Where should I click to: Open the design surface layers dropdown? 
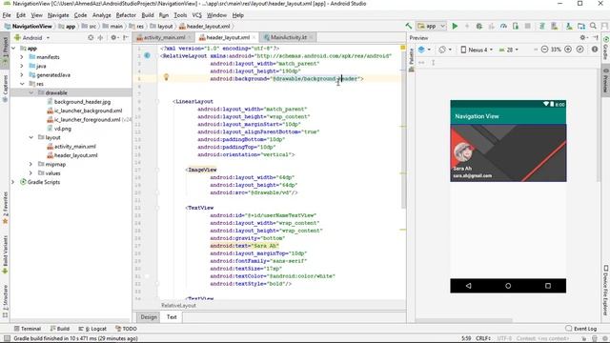424,50
